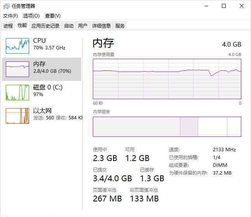Image resolution: width=251 pixels, height=217 pixels.
Task: Click the CPU 70% 3.57 GHz label
Action: point(49,48)
